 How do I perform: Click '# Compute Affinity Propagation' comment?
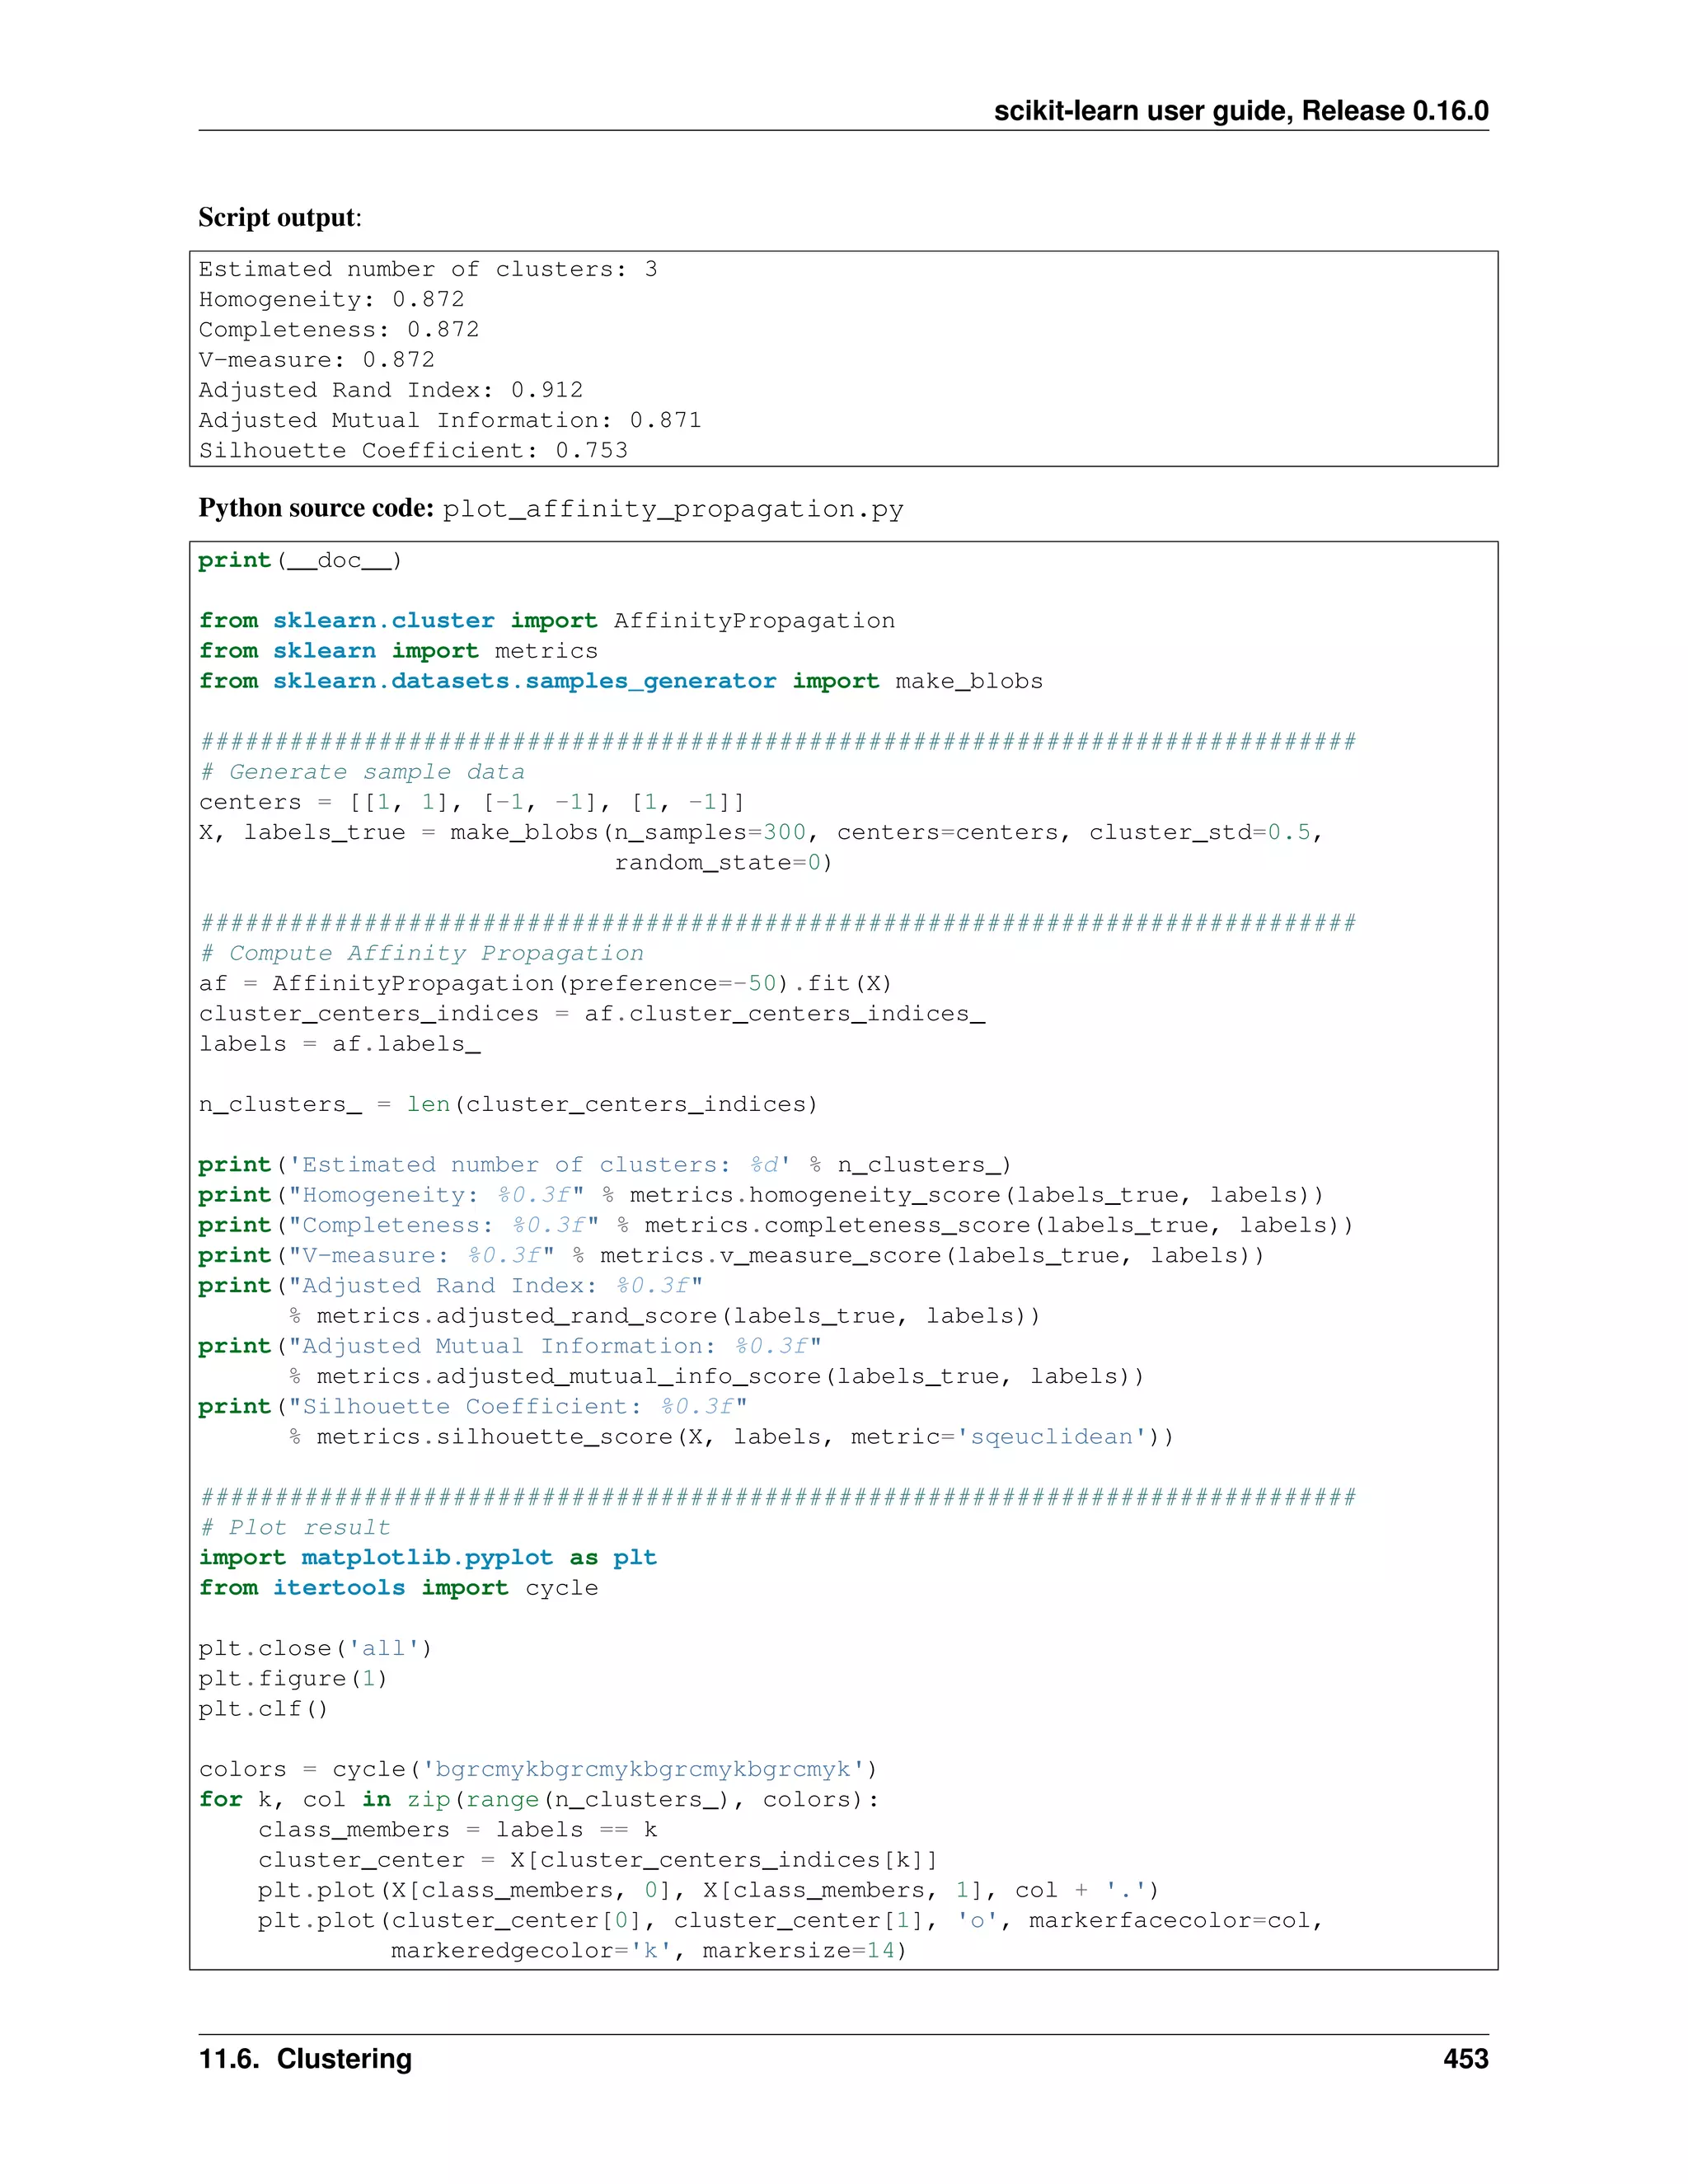(x=421, y=953)
